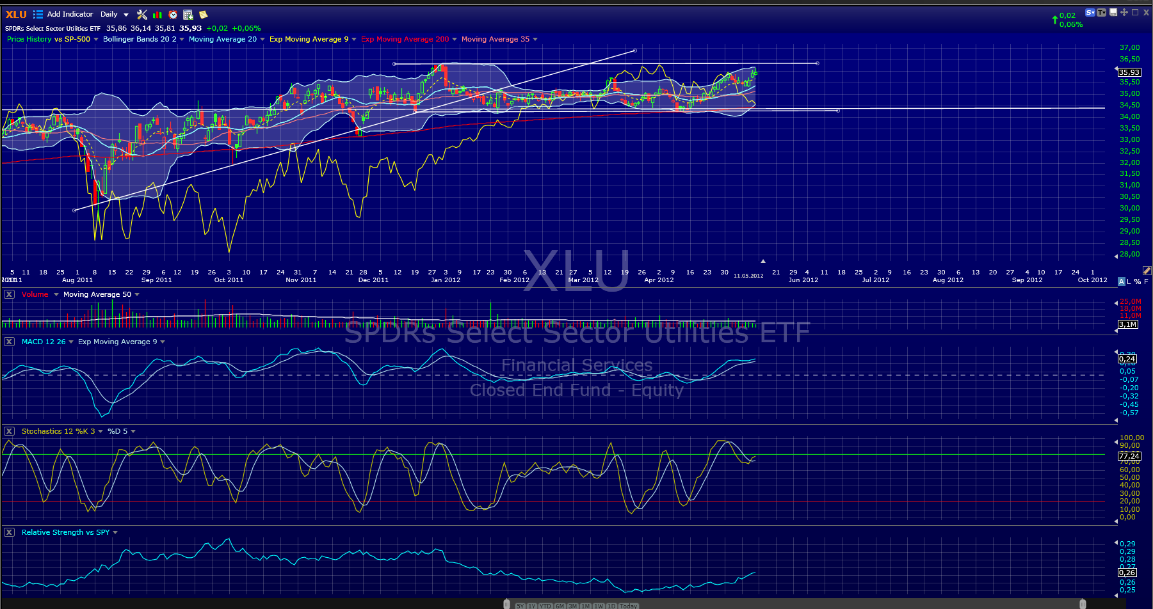The height and width of the screenshot is (609, 1153).
Task: Close the Stochastics pane
Action: tap(9, 431)
